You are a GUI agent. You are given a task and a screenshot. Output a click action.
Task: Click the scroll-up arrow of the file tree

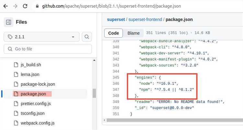[x=94, y=60]
